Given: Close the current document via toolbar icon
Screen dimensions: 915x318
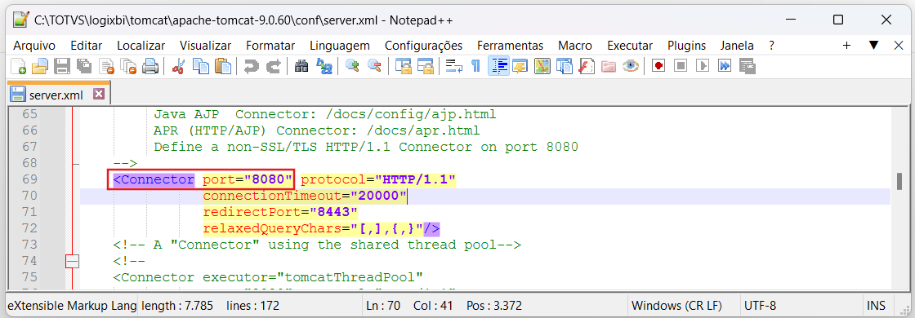Looking at the screenshot, I should pyautogui.click(x=106, y=66).
